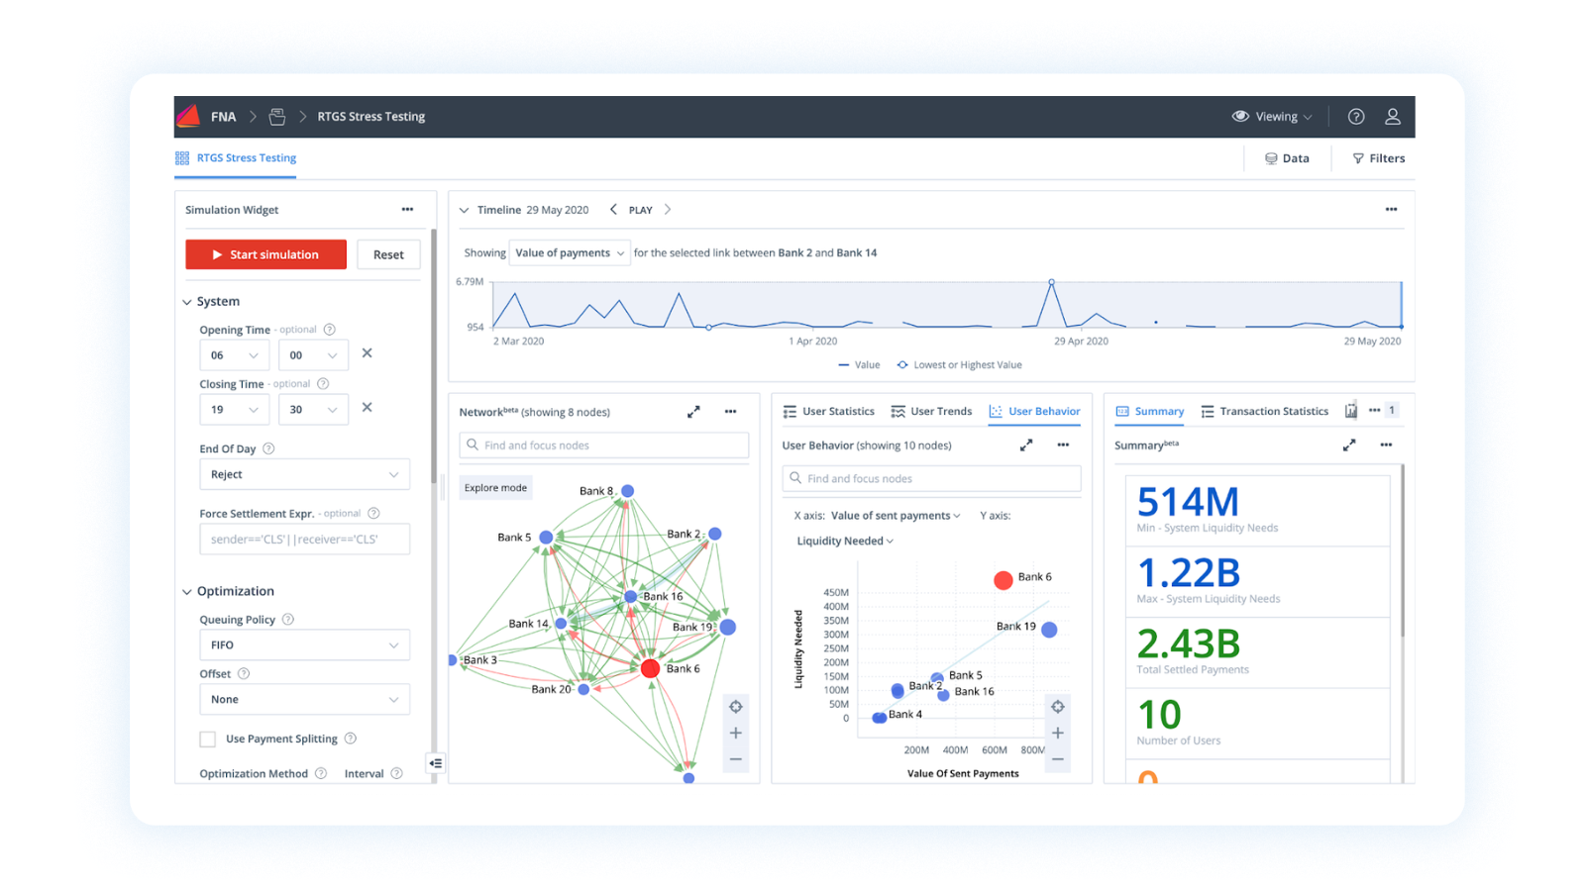Click the Force Settlement Expr. input field

pos(305,540)
